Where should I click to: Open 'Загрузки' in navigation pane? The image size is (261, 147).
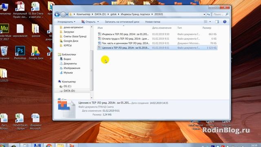pos(67,32)
